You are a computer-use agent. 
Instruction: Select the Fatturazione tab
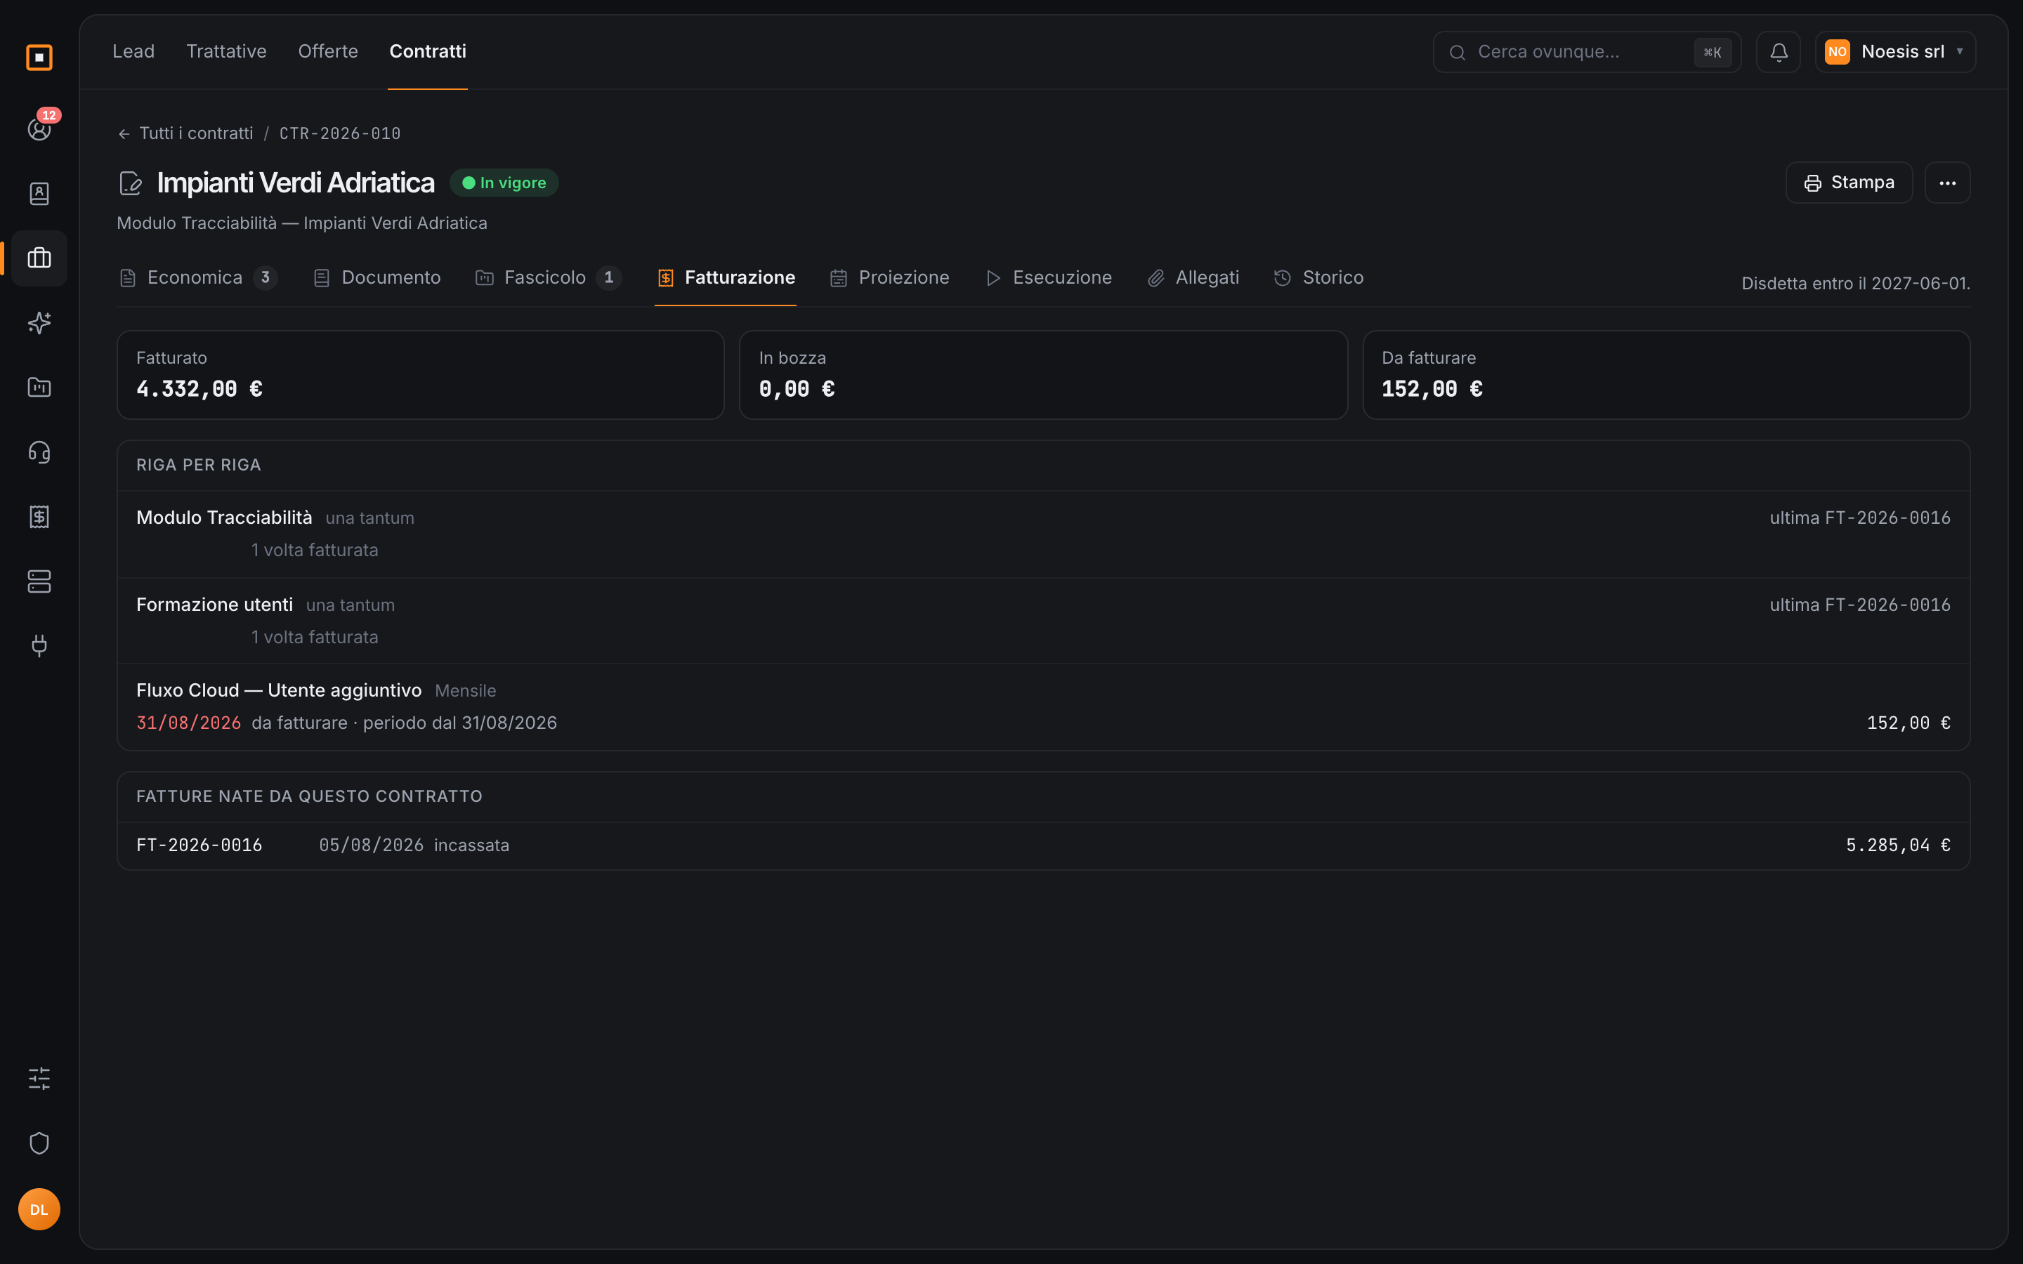[x=726, y=277]
